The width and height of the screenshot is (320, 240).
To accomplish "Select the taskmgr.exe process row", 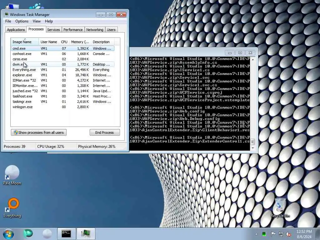I will (x=62, y=102).
